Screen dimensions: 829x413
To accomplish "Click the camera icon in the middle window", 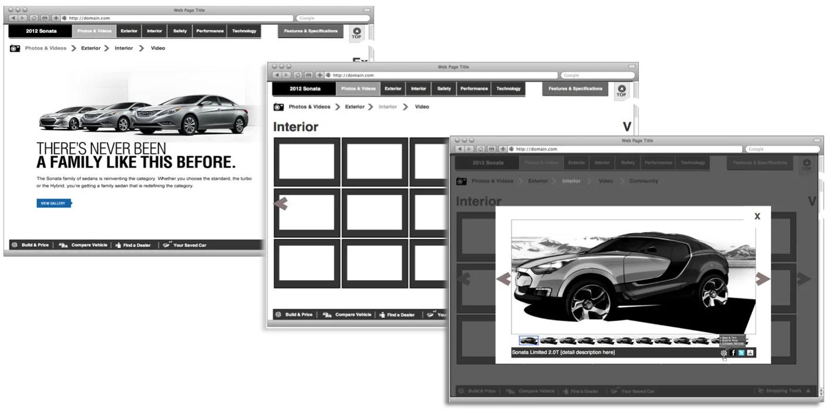I will (x=279, y=107).
